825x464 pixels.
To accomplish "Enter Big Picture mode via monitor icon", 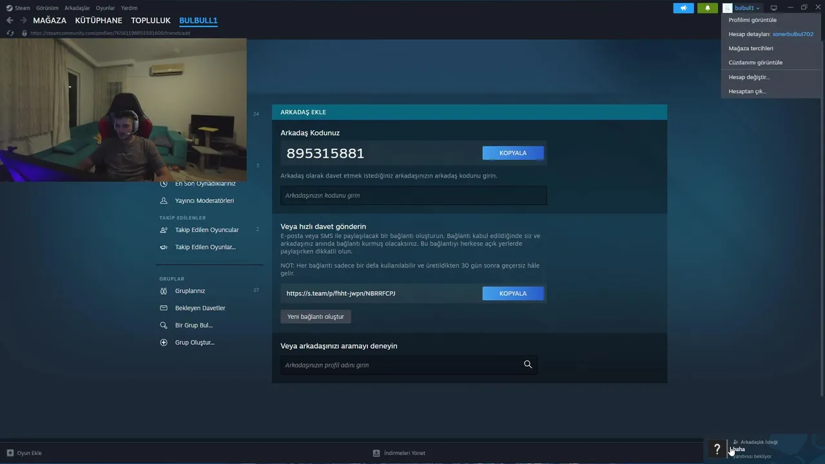I will point(774,8).
